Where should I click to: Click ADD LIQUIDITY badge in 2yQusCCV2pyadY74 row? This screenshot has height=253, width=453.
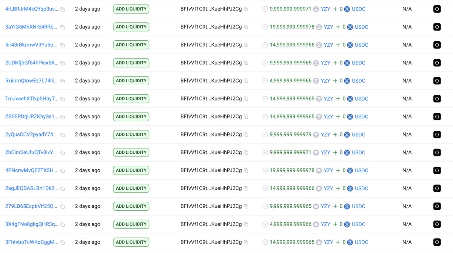(x=131, y=134)
